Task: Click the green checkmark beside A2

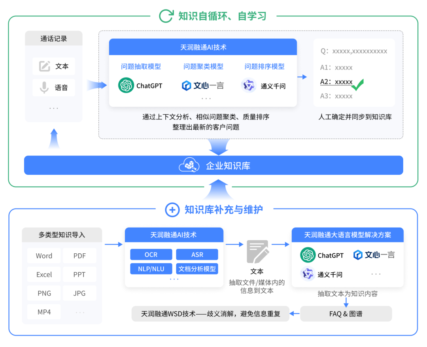Action: tap(357, 85)
